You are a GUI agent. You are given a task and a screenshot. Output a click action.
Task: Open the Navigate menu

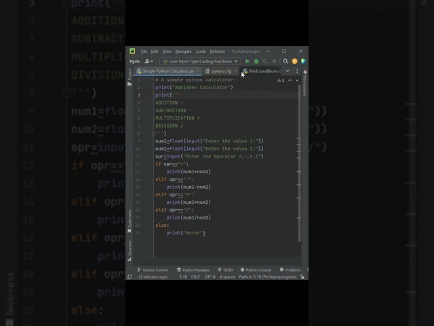tap(183, 52)
